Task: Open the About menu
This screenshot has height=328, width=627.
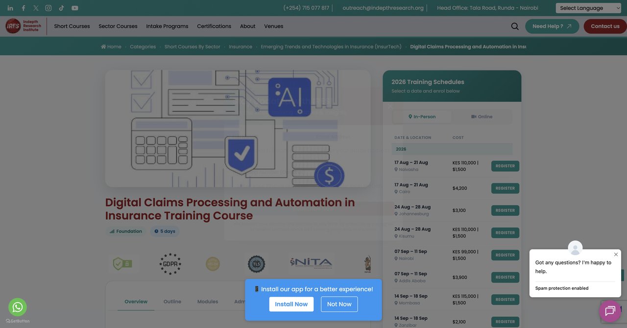Action: [x=247, y=26]
